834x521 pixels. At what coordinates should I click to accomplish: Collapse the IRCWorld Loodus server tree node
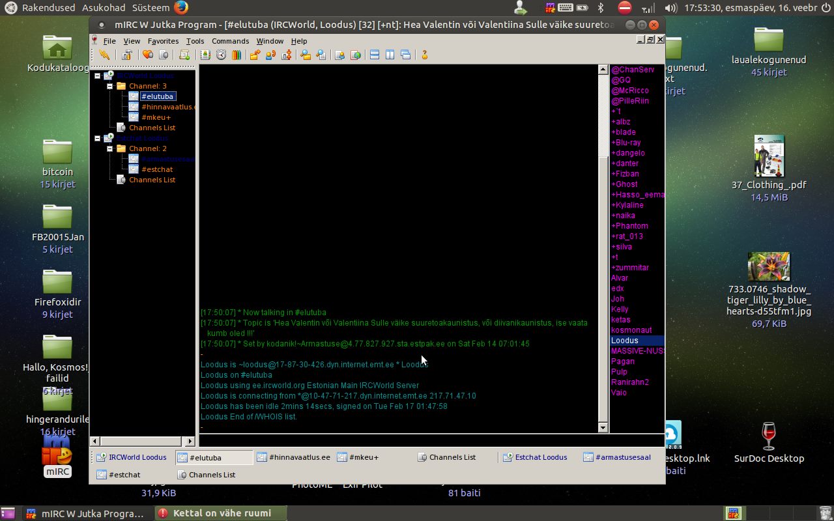97,76
